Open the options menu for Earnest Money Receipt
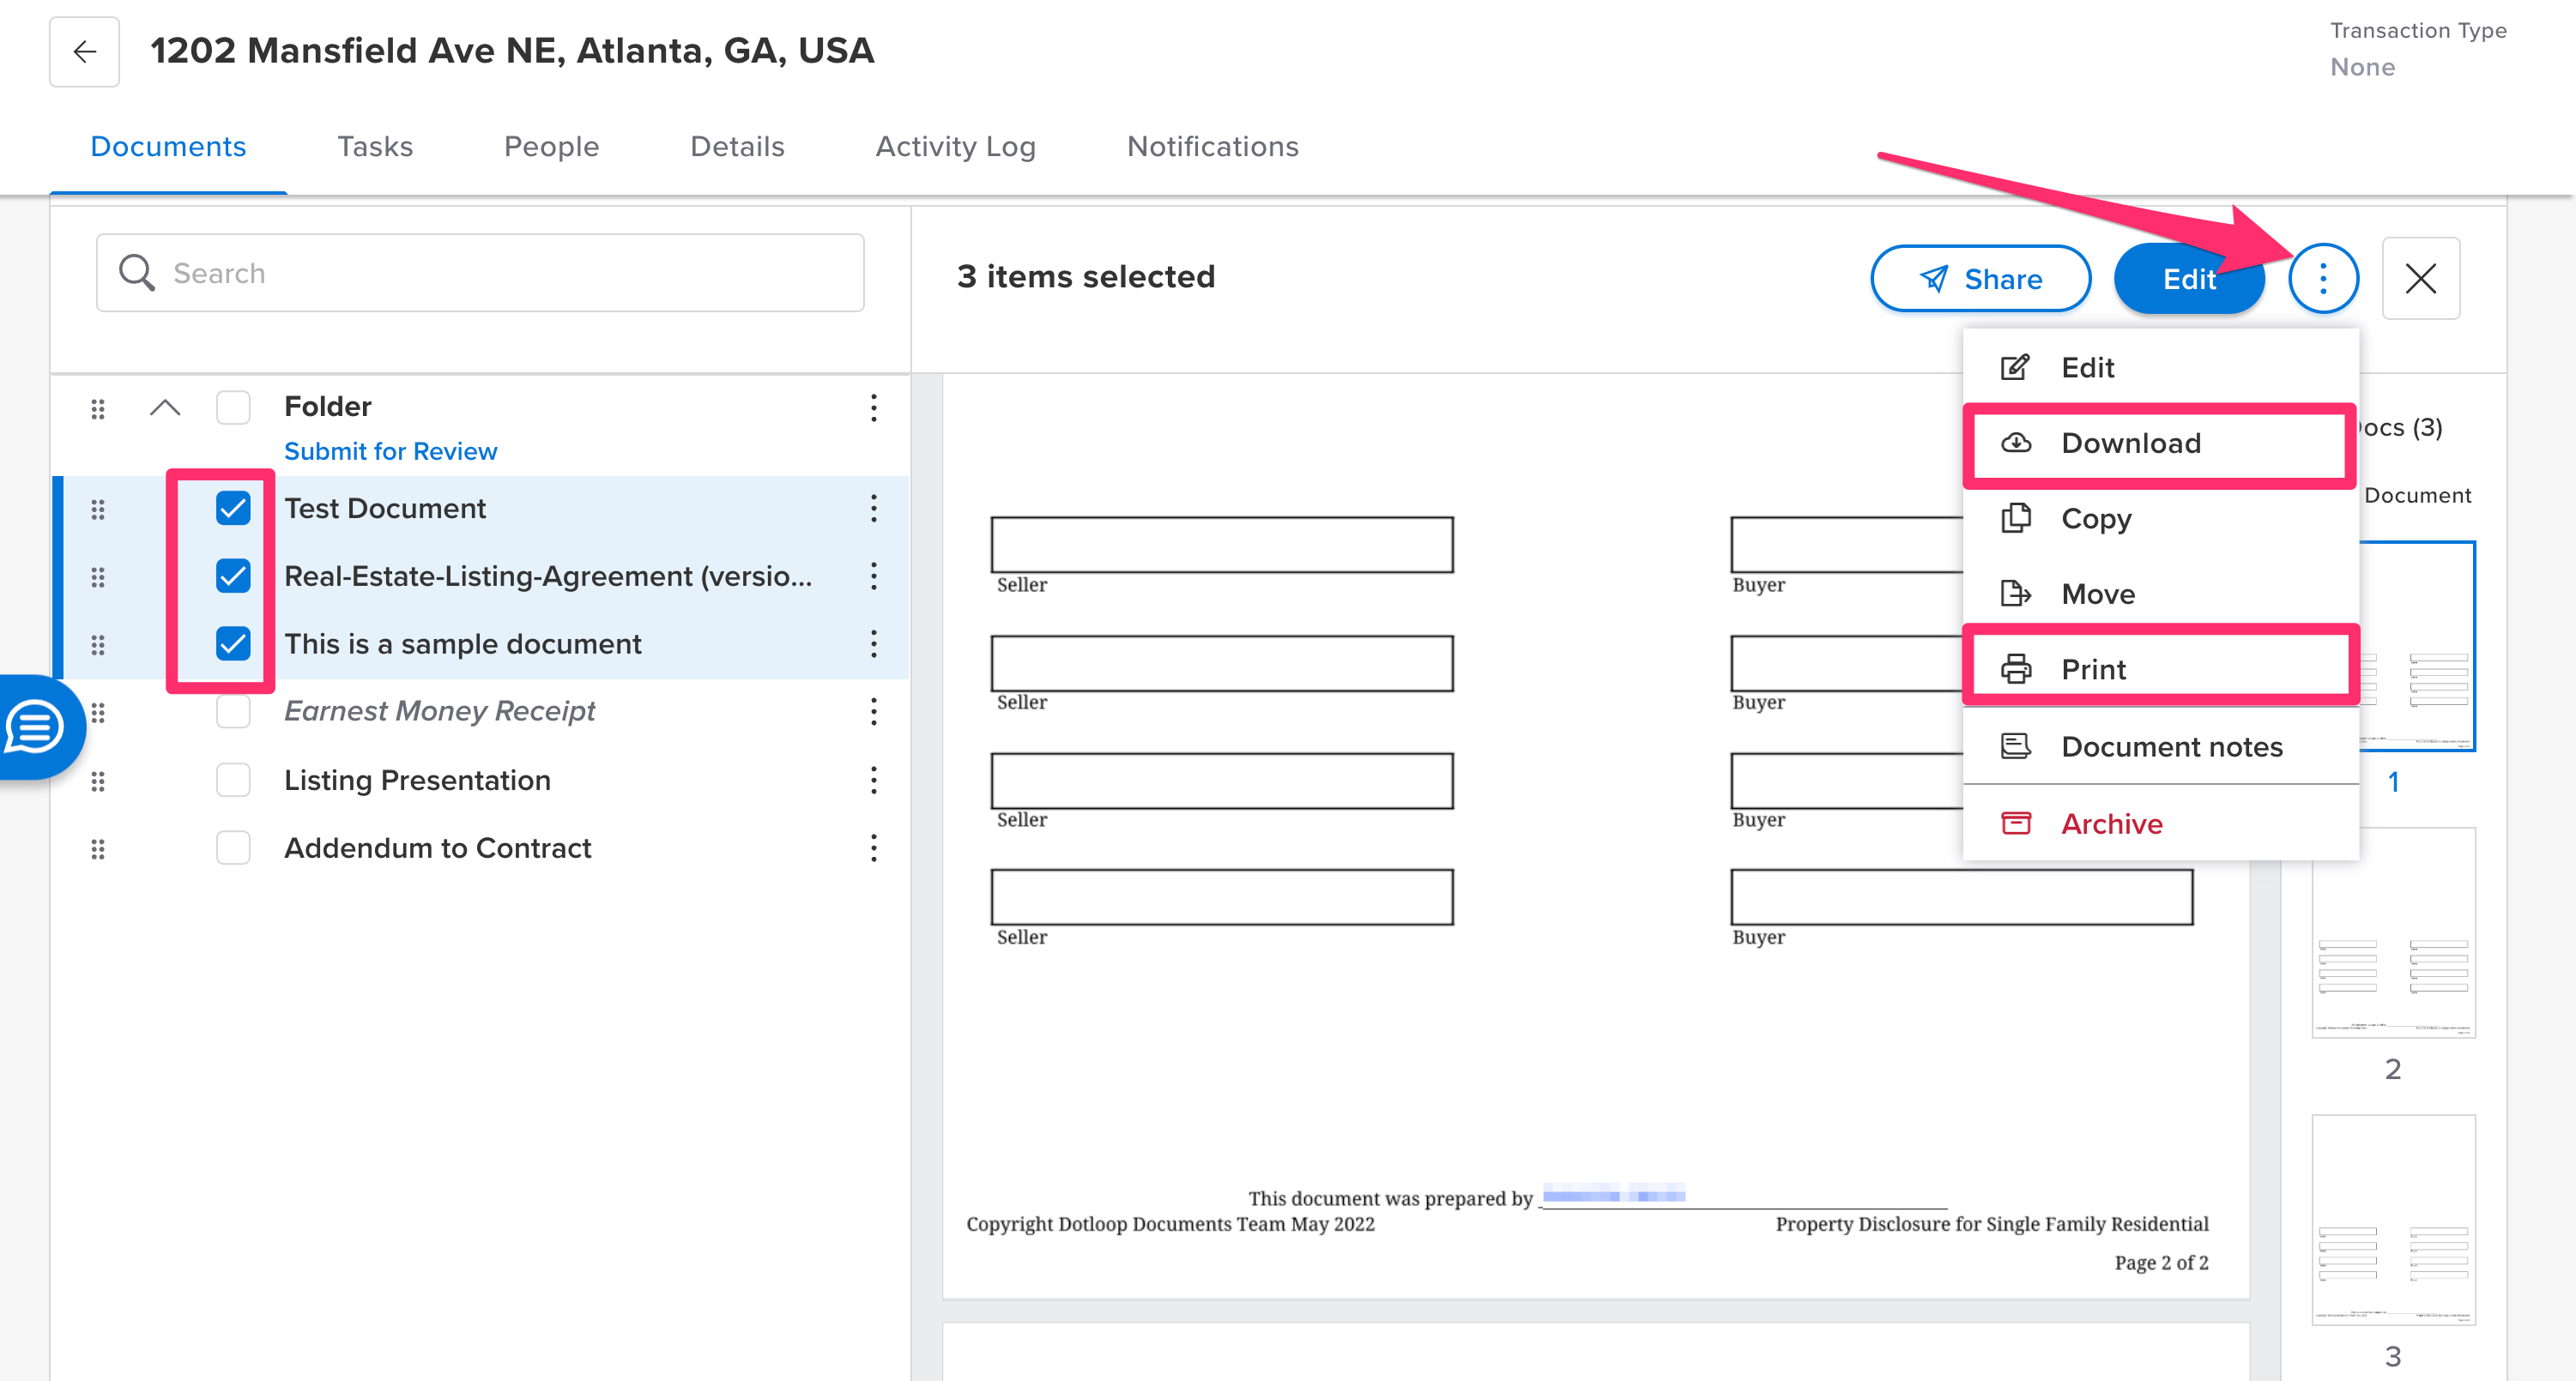Screen dimensions: 2576x1381 874,713
